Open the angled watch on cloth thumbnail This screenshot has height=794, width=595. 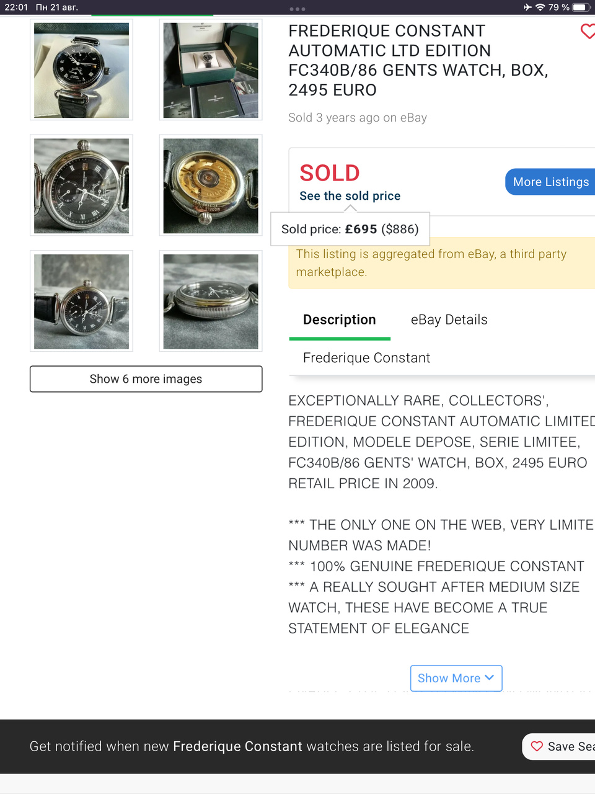point(81,301)
